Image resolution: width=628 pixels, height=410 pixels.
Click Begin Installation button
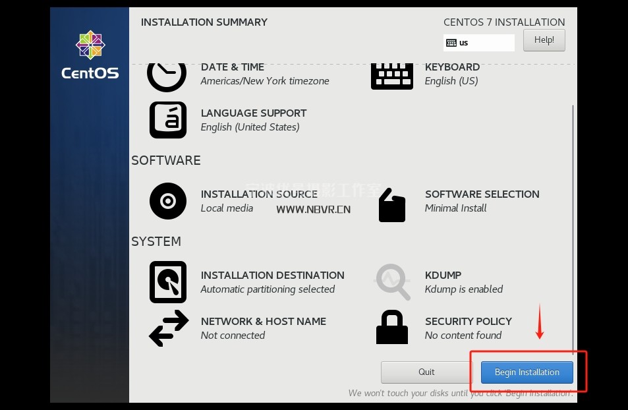pos(527,372)
